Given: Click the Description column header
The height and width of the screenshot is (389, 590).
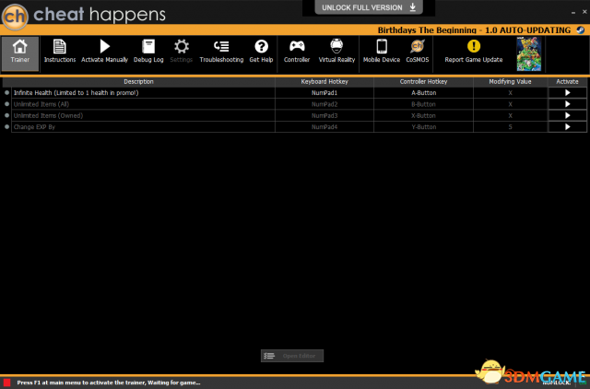Looking at the screenshot, I should [138, 82].
